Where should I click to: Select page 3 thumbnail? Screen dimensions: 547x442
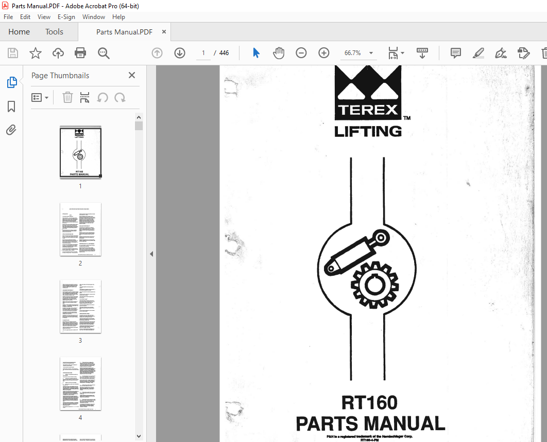pyautogui.click(x=80, y=306)
